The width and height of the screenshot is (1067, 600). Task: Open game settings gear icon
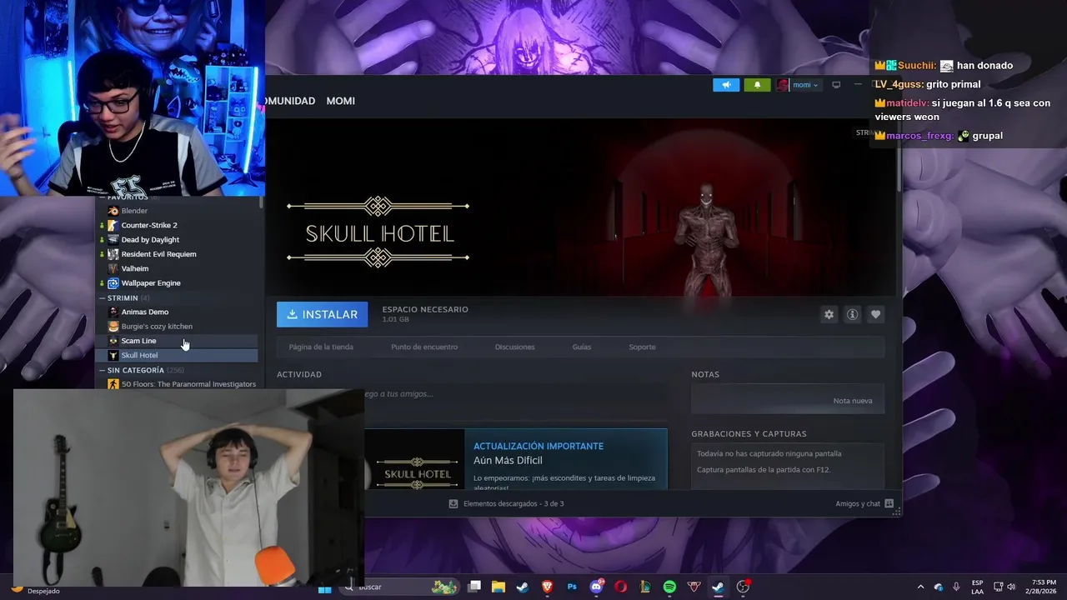829,314
